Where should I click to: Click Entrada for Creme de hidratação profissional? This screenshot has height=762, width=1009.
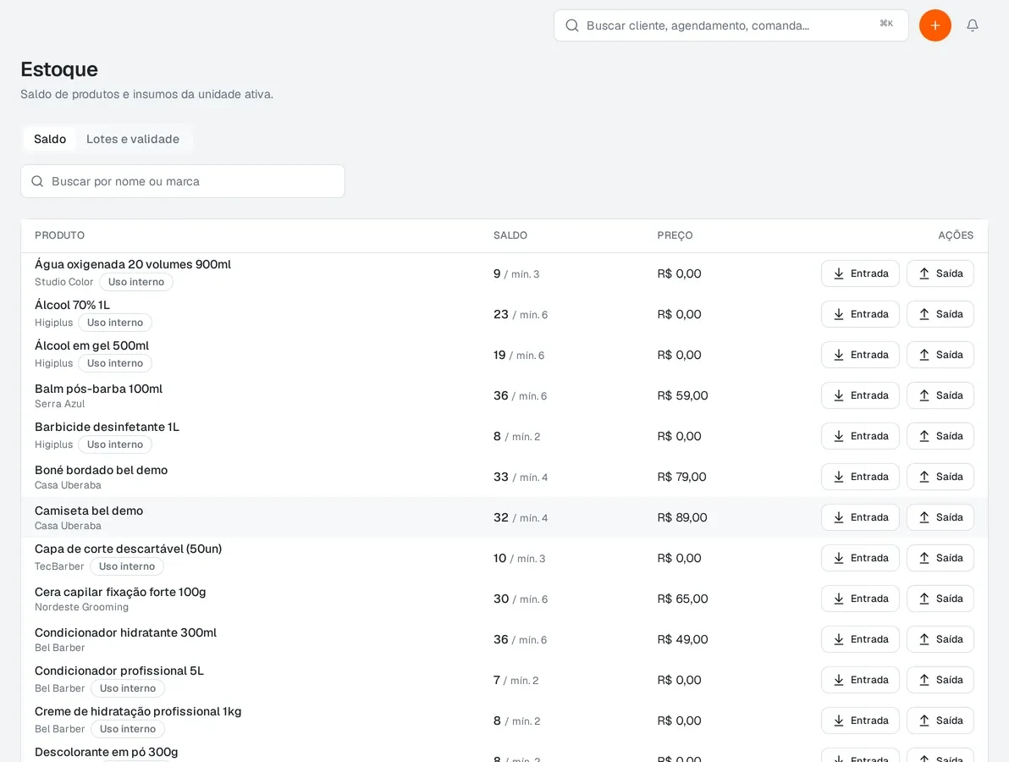(860, 721)
